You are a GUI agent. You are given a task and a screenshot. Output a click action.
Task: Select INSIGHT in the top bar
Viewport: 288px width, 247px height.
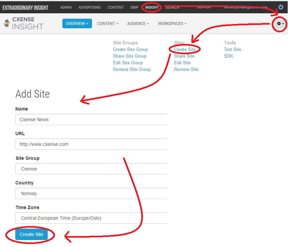pyautogui.click(x=152, y=7)
